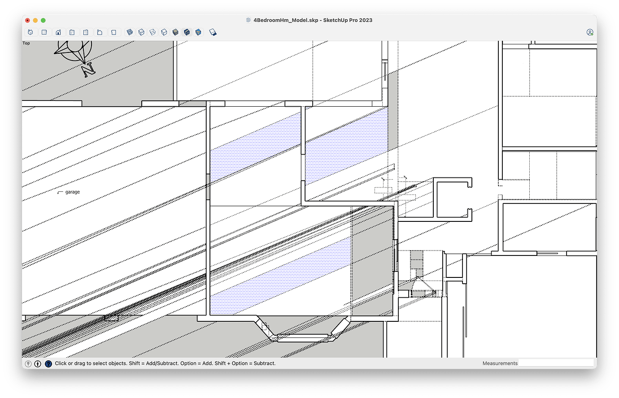
Task: Select the Front view icon
Action: (x=58, y=32)
